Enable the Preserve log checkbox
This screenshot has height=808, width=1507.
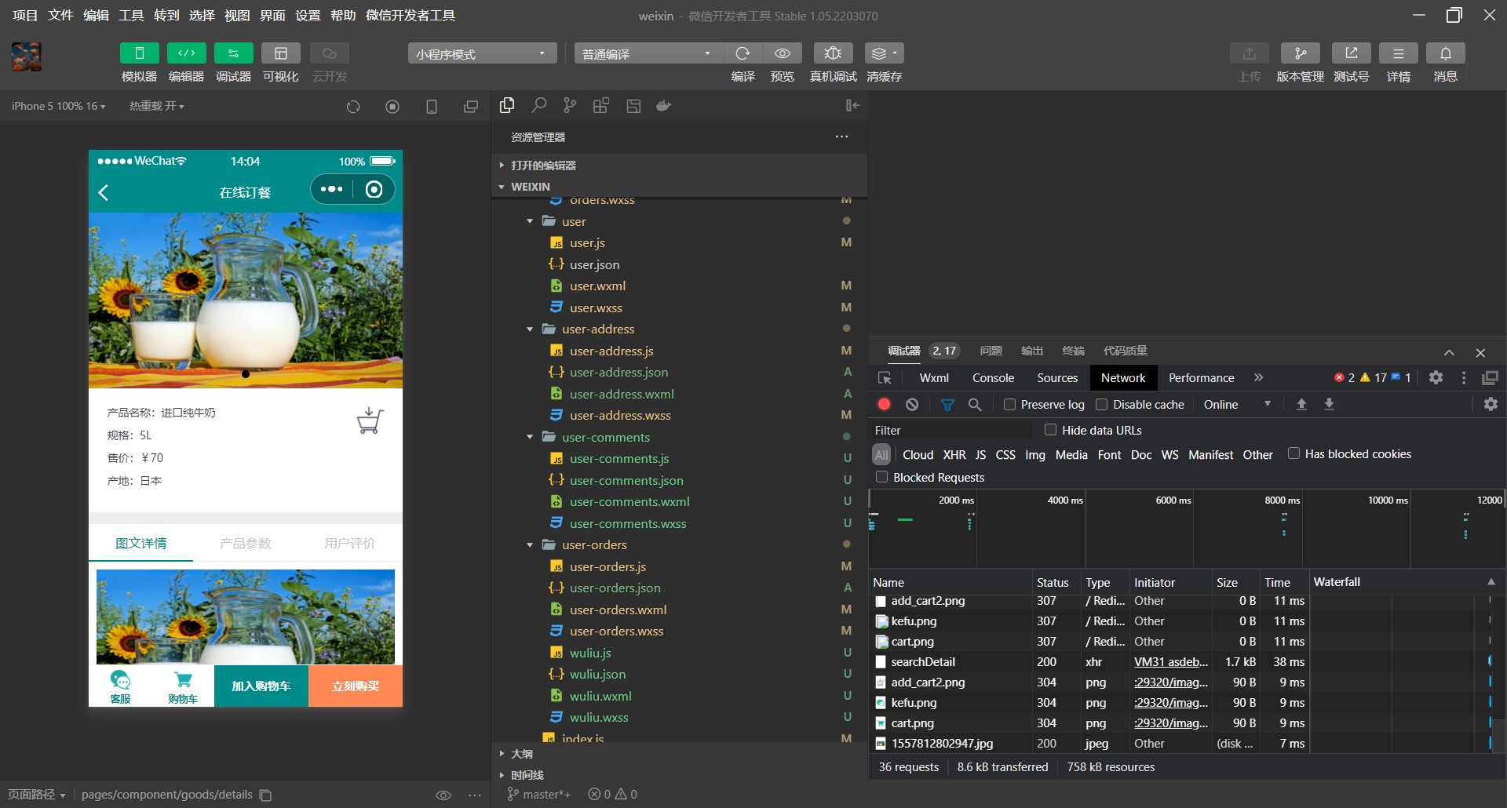1010,405
